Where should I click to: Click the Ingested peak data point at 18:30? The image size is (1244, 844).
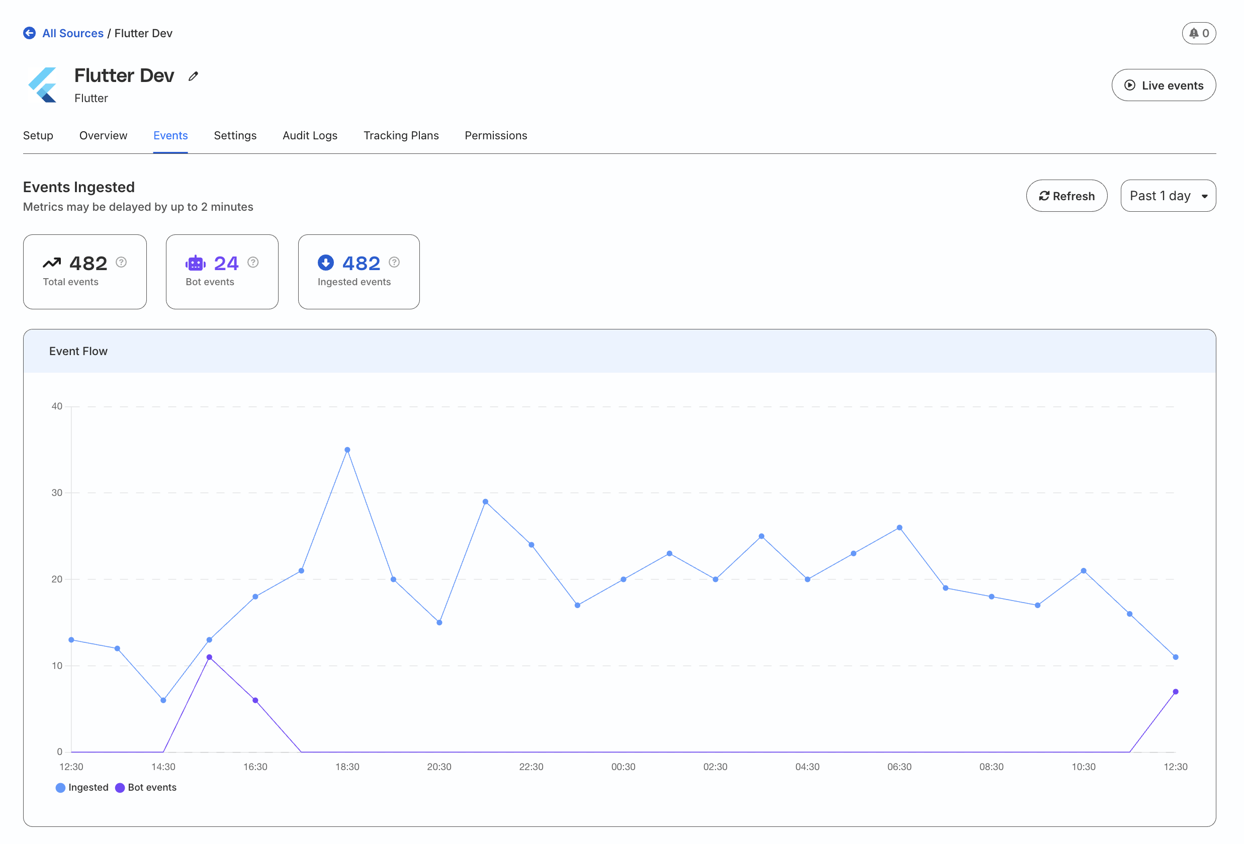347,450
